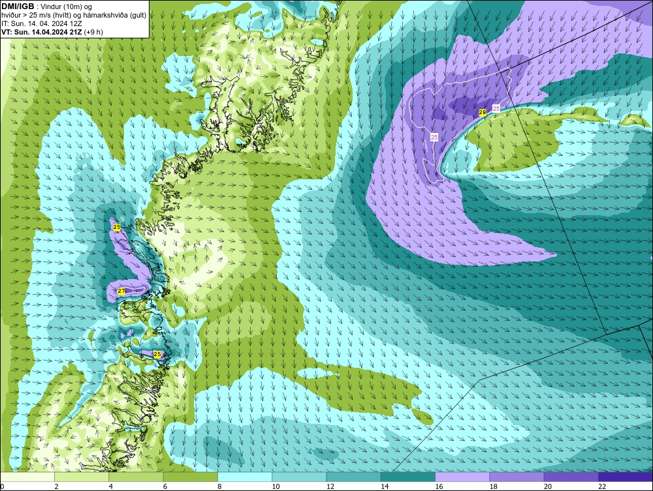
Task: Click the '16' value on the wind scale
Action: pos(439,487)
